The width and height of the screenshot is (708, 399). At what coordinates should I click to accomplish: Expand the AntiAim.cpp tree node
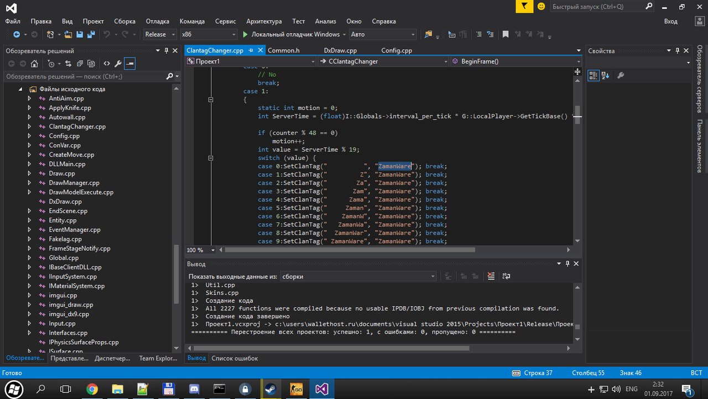(x=29, y=99)
